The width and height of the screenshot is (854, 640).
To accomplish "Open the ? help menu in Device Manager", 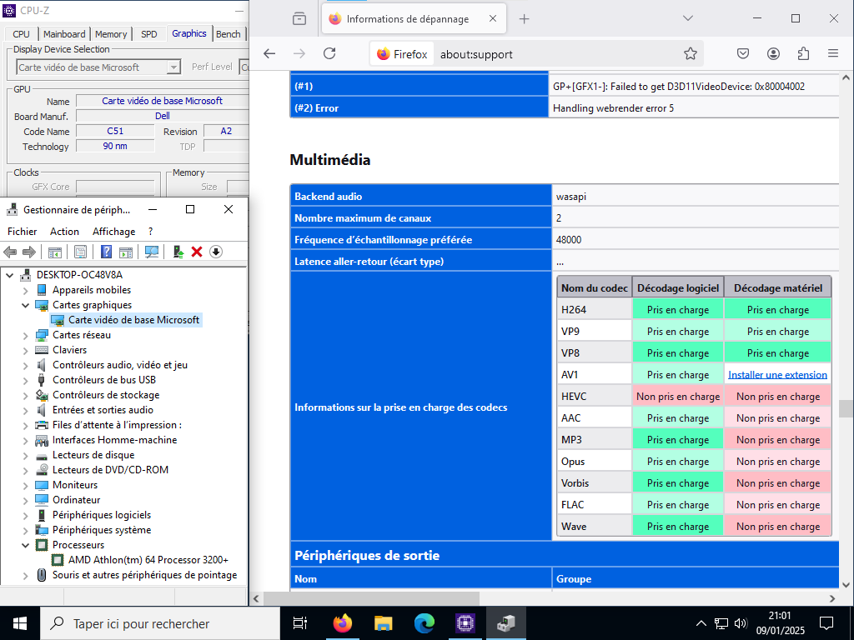I will 150,232.
